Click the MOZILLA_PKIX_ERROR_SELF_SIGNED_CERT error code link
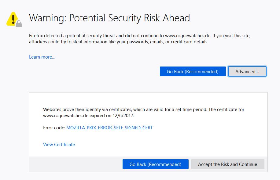The width and height of the screenshot is (280, 180). [x=109, y=128]
